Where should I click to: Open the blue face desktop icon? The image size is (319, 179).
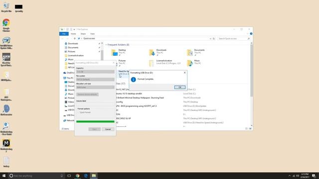pos(6,110)
